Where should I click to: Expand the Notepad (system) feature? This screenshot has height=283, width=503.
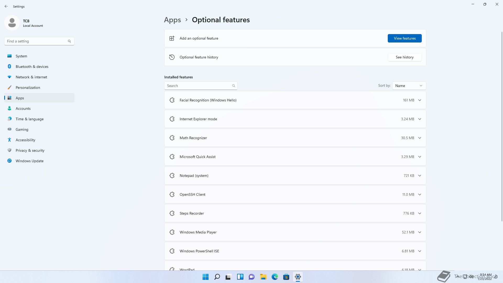point(419,176)
